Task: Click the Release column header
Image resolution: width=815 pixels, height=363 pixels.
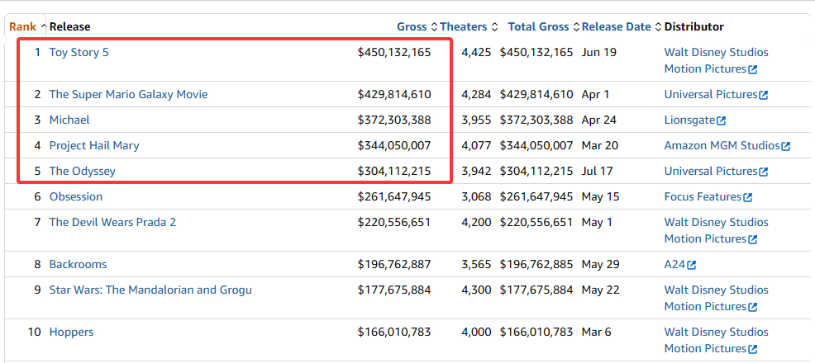Action: tap(69, 27)
